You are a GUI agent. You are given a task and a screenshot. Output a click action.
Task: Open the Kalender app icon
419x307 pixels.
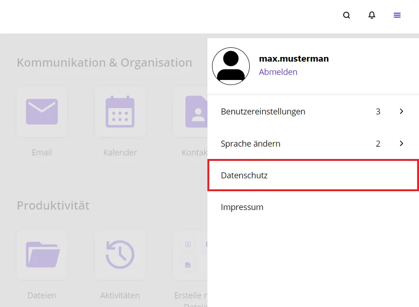click(120, 112)
